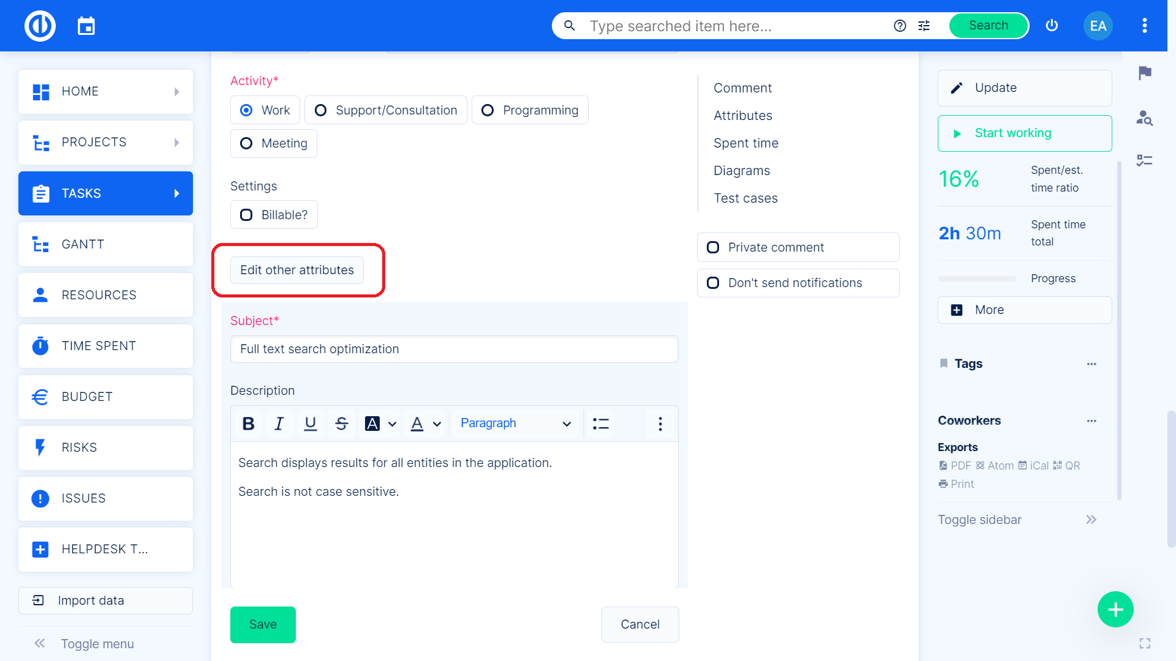Click the green plus floating button
Viewport: 1176px width, 661px height.
coord(1115,610)
